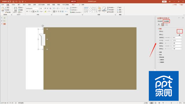The image size is (185, 104).
Task: Start the Slide Show from the status bar icon
Action: 163,103
